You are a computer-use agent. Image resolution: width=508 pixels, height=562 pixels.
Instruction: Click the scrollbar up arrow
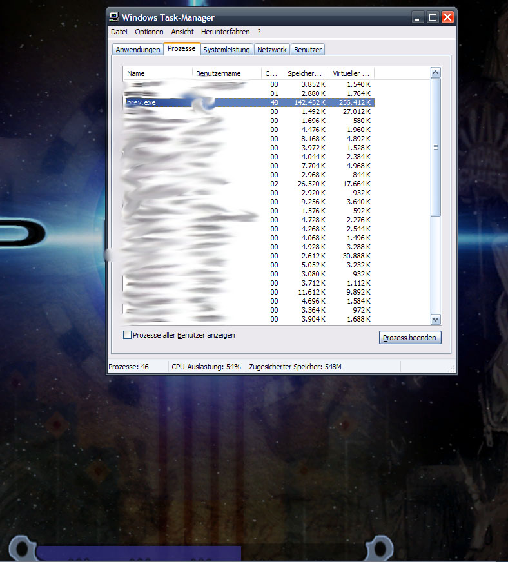[x=436, y=73]
